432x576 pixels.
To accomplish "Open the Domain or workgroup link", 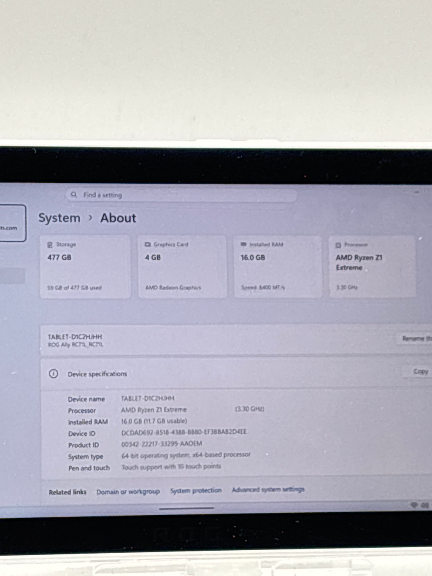I will (x=128, y=492).
